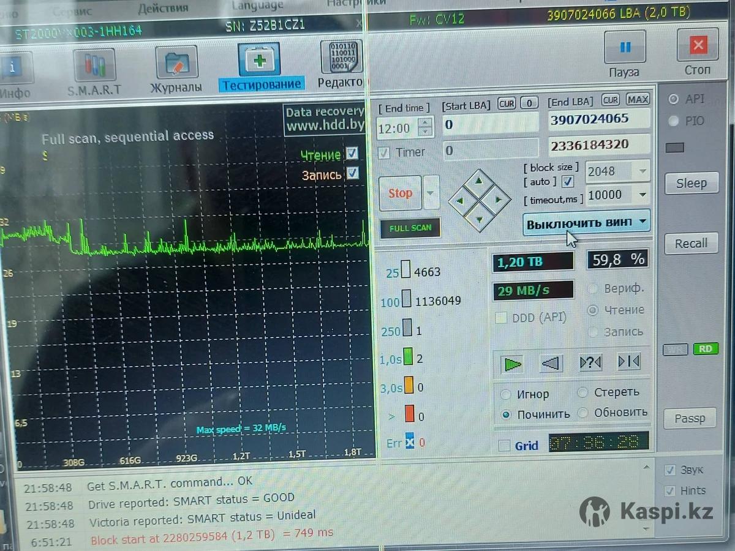Viewport: 735px width, 551px height.
Task: Open the Действия menu
Action: (x=163, y=8)
